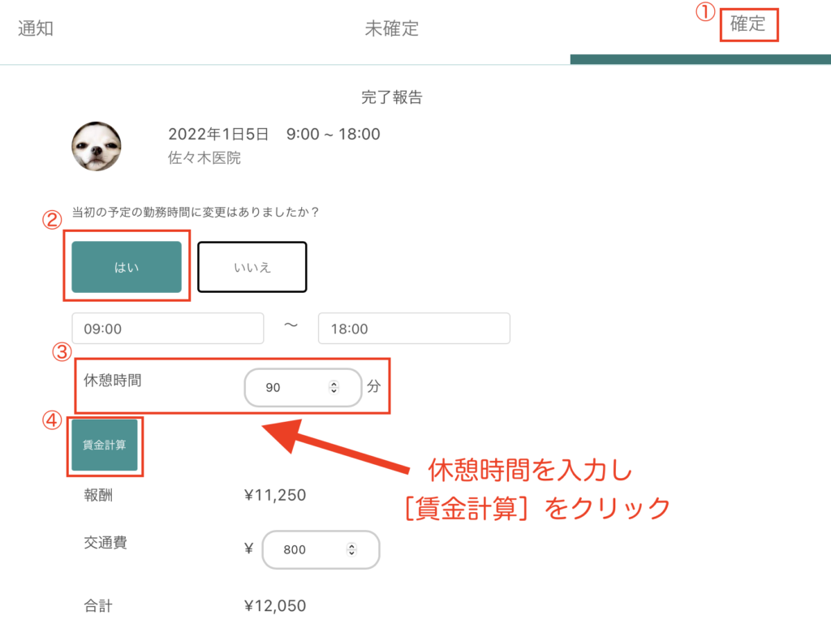This screenshot has width=831, height=624.
Task: Click the 報酬 amount ¥11,250
Action: point(275,495)
